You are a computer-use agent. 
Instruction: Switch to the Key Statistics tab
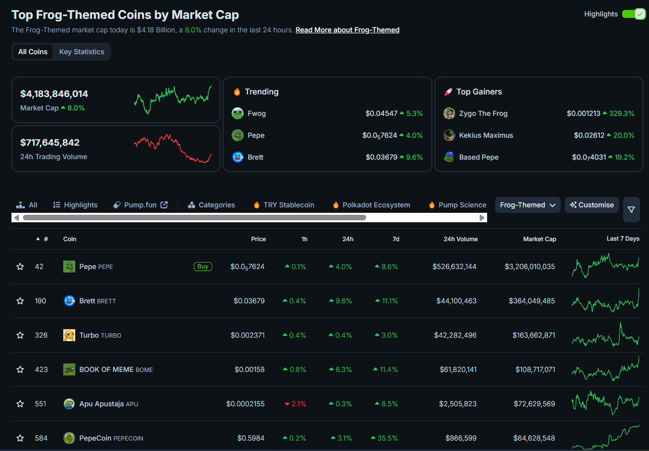click(x=82, y=52)
